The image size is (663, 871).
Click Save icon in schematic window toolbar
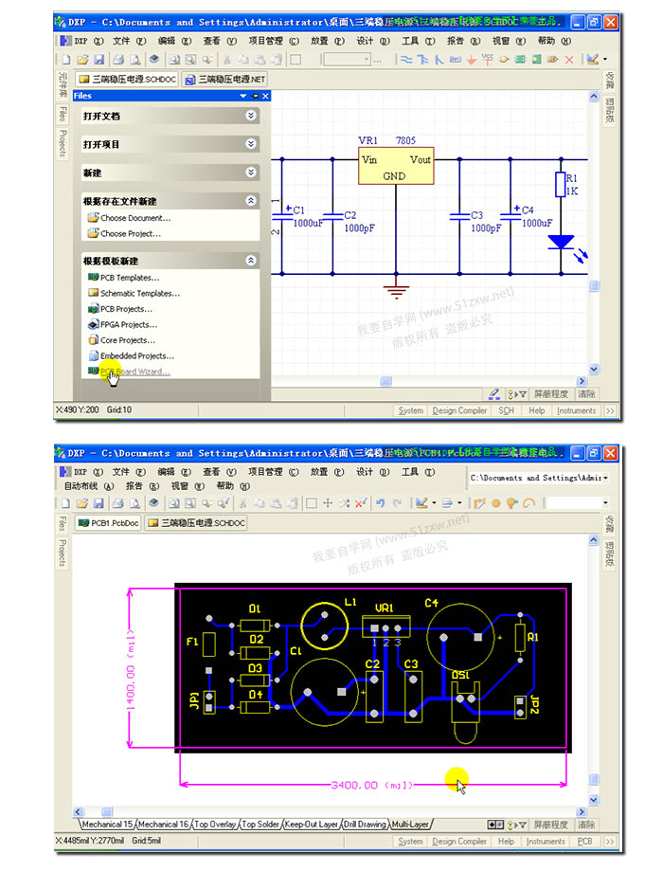pyautogui.click(x=99, y=60)
